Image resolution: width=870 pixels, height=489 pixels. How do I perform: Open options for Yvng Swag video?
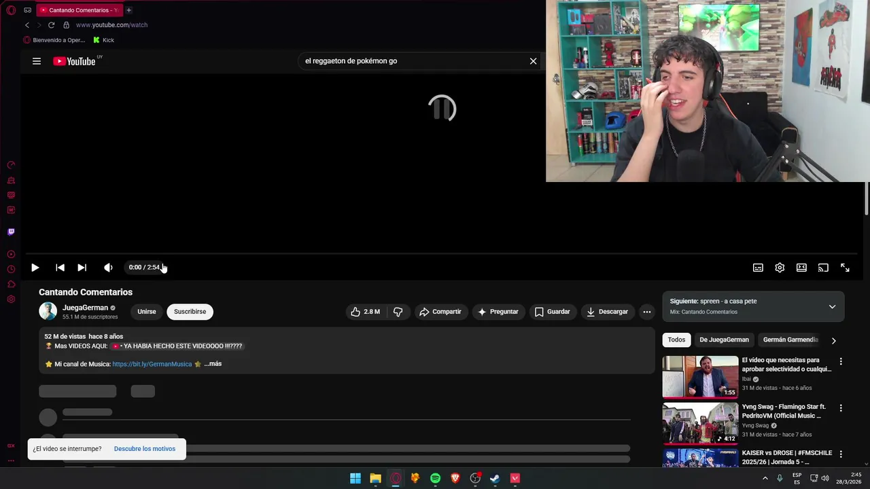click(841, 408)
